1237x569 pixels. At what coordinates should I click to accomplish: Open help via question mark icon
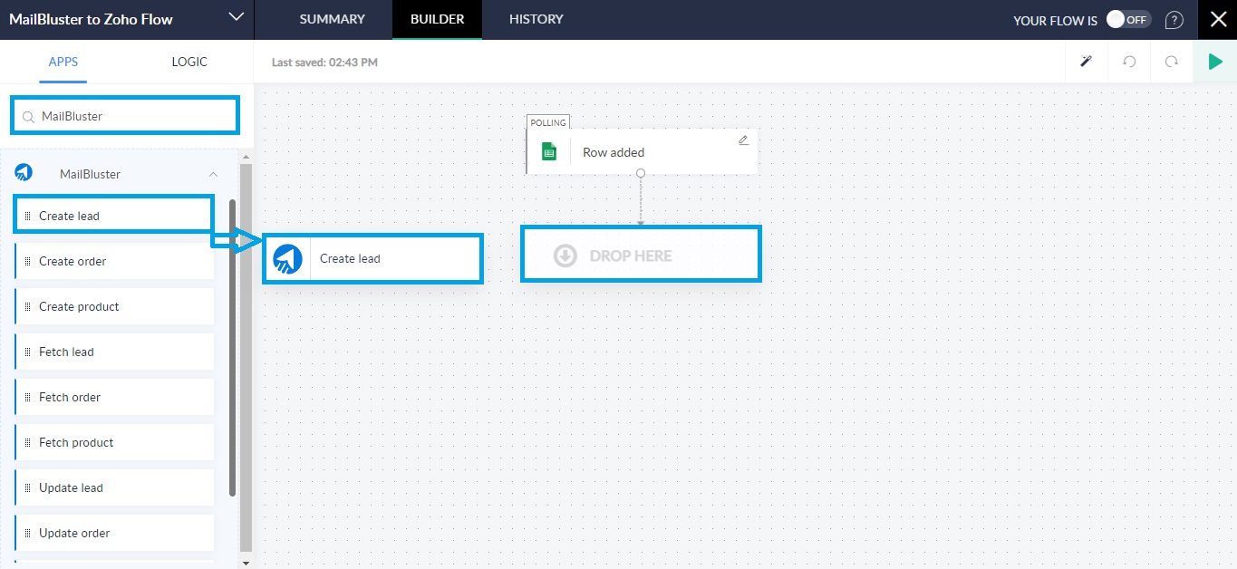[x=1174, y=20]
